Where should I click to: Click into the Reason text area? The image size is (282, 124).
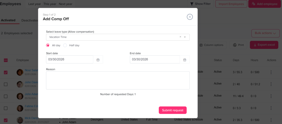click(x=118, y=80)
